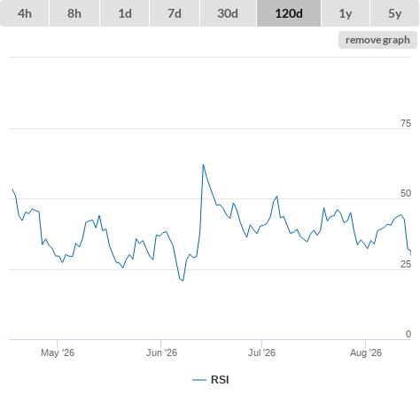Click the RSI legend line swatch

click(199, 380)
